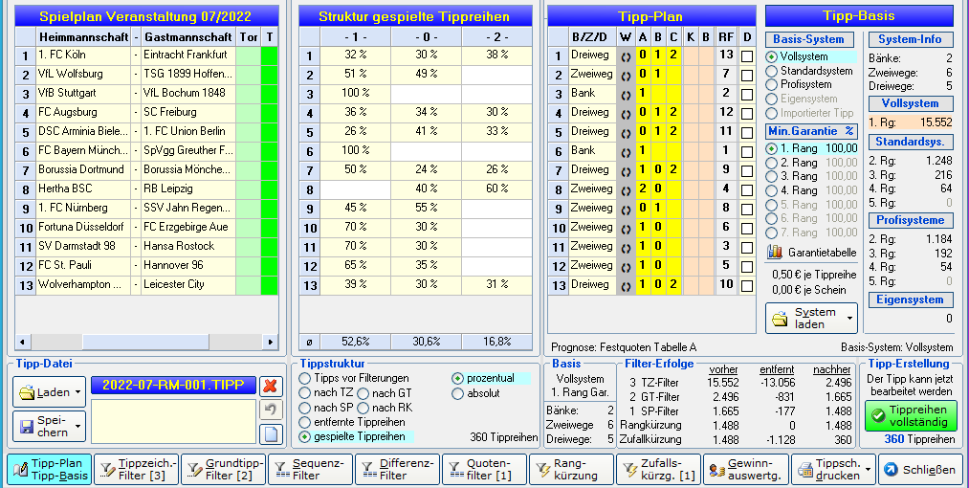Viewport: 969px width, 488px height.
Task: Select the 3. Rang guarantee option
Action: pos(772,176)
